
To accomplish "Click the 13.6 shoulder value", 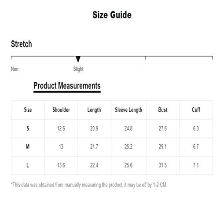I will (61, 165).
